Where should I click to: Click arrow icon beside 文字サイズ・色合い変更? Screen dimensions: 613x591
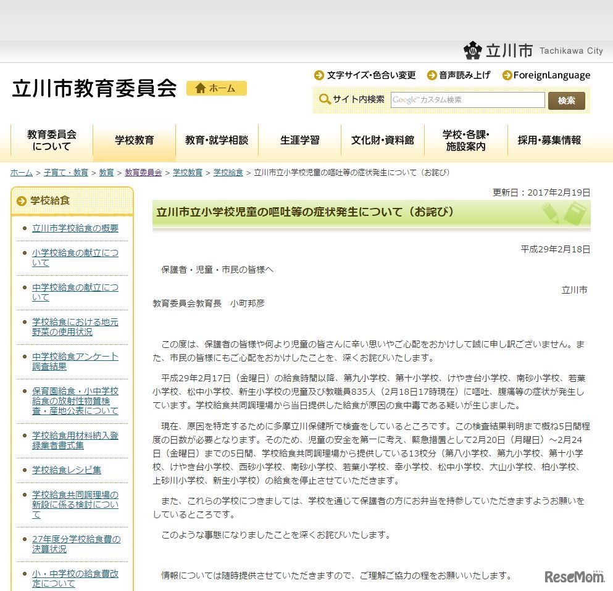(319, 75)
